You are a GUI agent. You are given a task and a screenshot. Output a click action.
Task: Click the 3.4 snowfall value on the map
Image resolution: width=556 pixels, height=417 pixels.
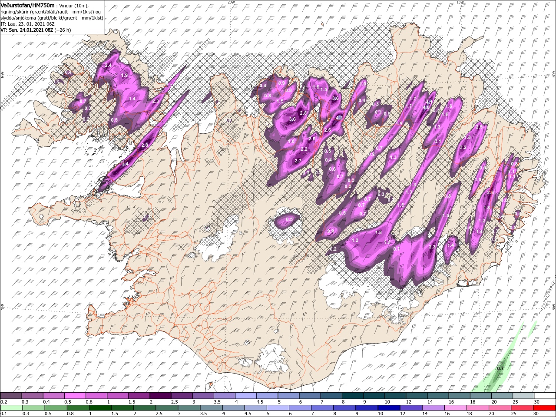125,164
